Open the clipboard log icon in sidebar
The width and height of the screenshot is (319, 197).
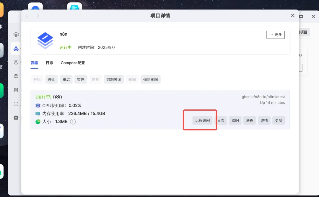[x=16, y=90]
